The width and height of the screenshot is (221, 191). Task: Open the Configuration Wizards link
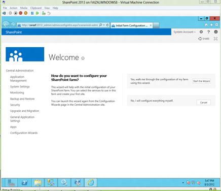pyautogui.click(x=24, y=133)
